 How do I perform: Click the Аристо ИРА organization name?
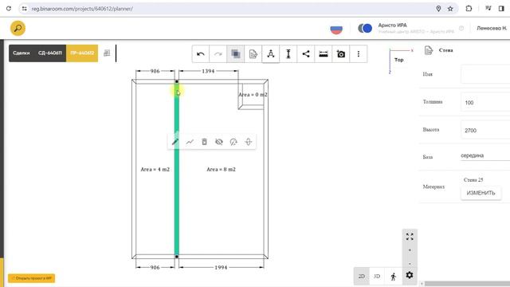(392, 25)
